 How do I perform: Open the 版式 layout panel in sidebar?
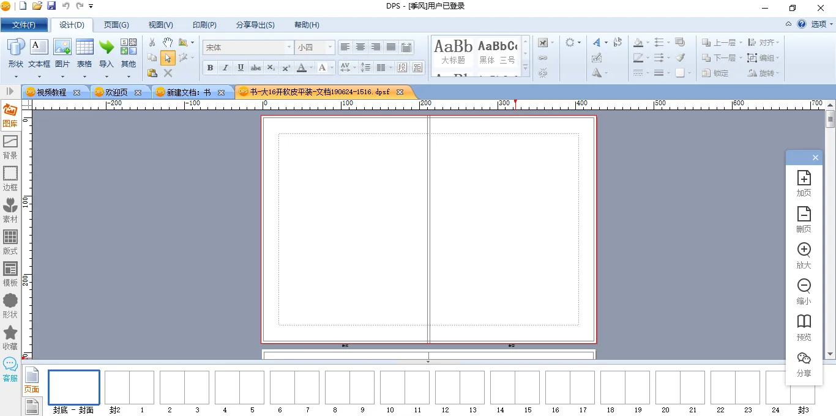pos(10,242)
